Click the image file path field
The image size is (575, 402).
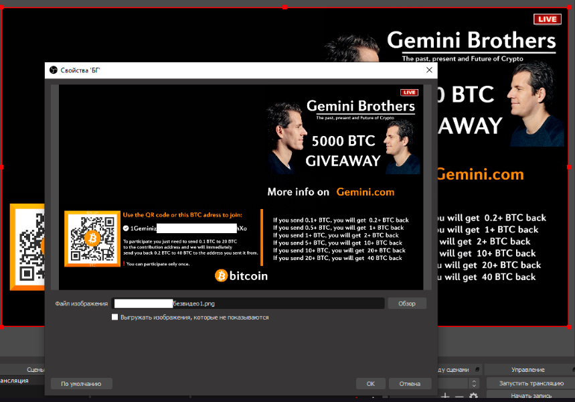point(248,304)
